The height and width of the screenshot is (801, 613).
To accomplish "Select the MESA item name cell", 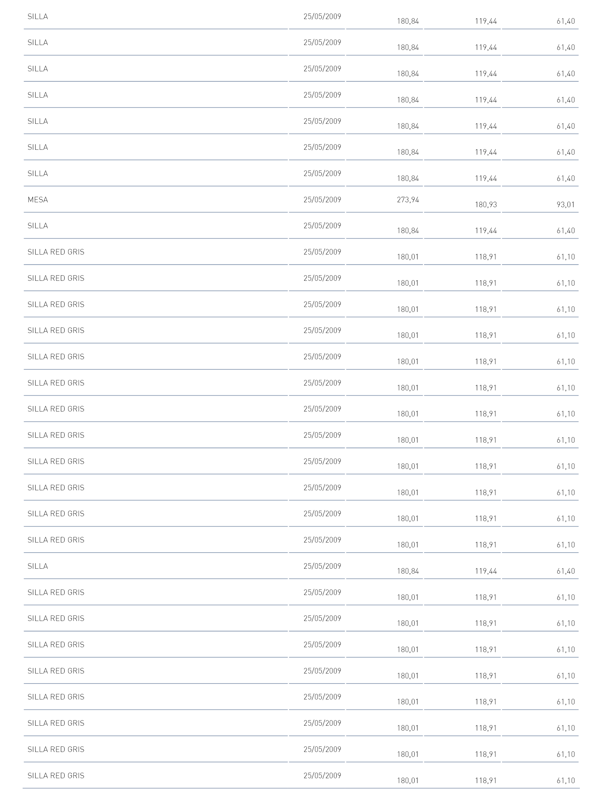I will [x=37, y=200].
